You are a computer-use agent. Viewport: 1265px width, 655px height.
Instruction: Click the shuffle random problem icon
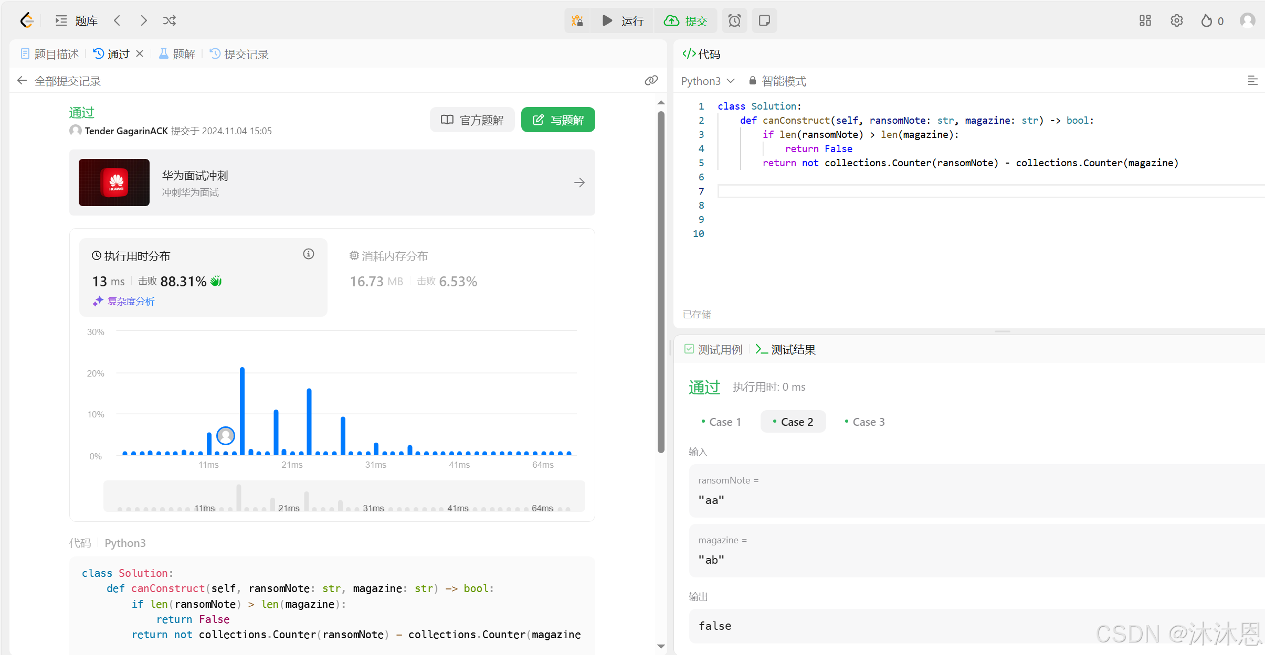(x=169, y=20)
